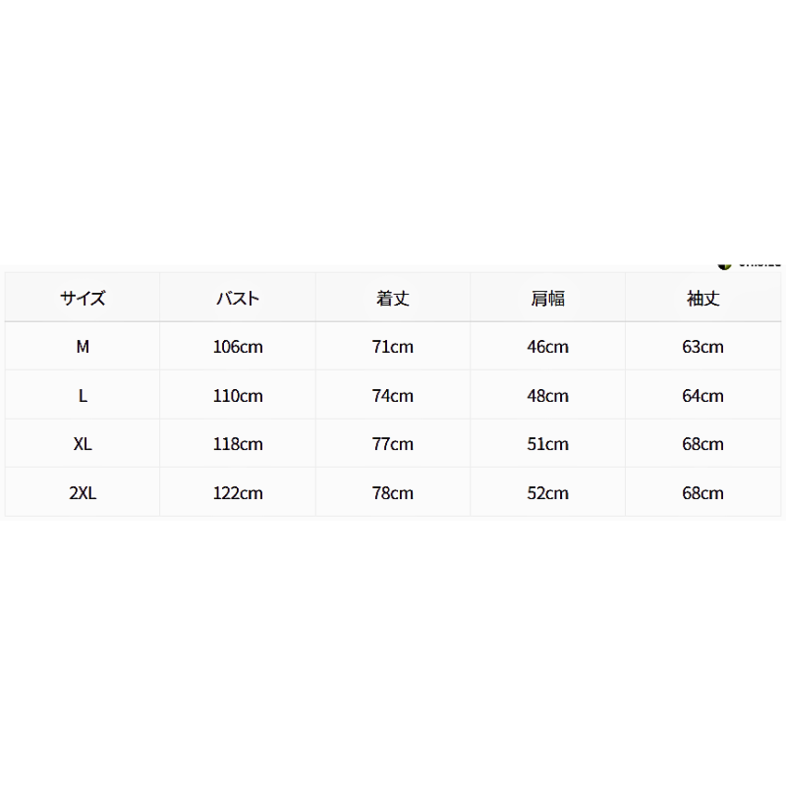Select the 71cm length cell
This screenshot has width=786, height=786.
392,347
